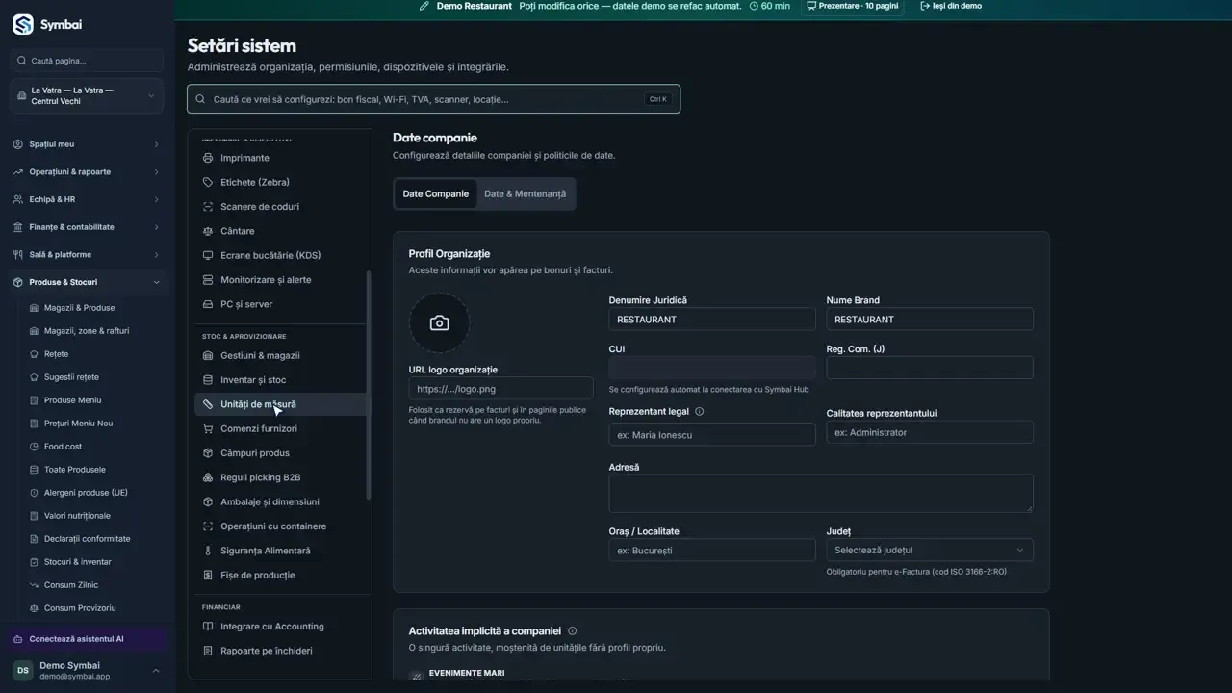Collapse the Produse & Stocuri section
This screenshot has height=693, width=1232.
[x=87, y=282]
